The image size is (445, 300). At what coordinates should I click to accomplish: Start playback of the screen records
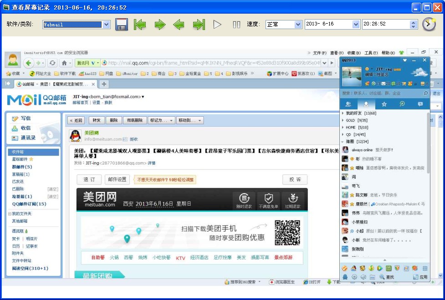[x=217, y=25]
